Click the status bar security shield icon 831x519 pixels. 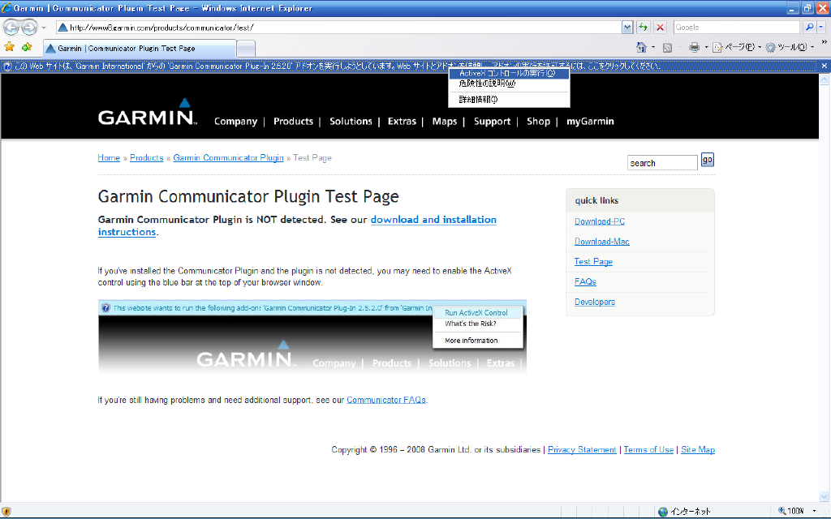click(6, 512)
